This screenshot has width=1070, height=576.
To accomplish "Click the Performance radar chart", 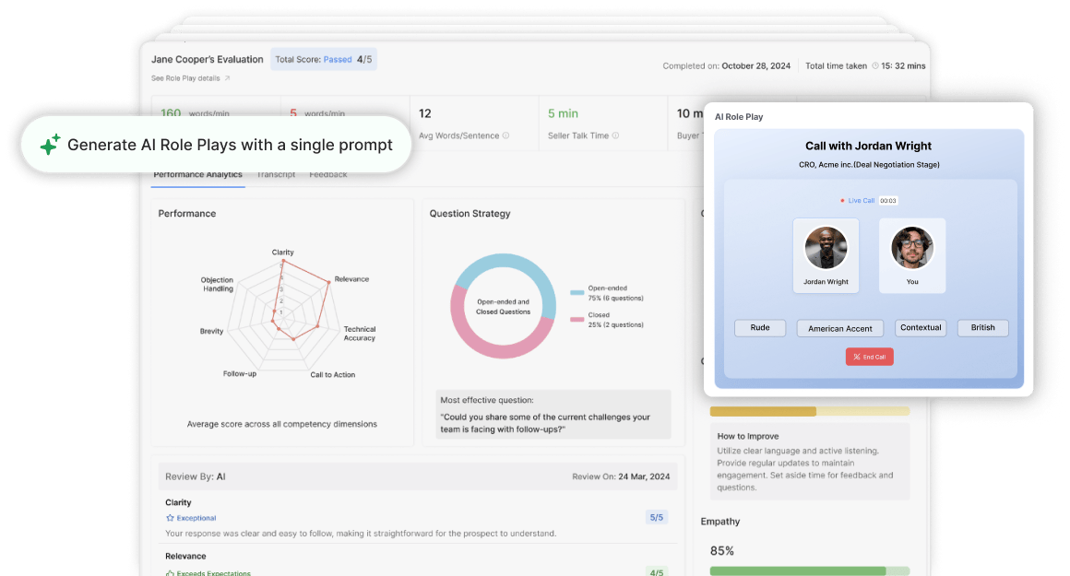I will pyautogui.click(x=282, y=316).
